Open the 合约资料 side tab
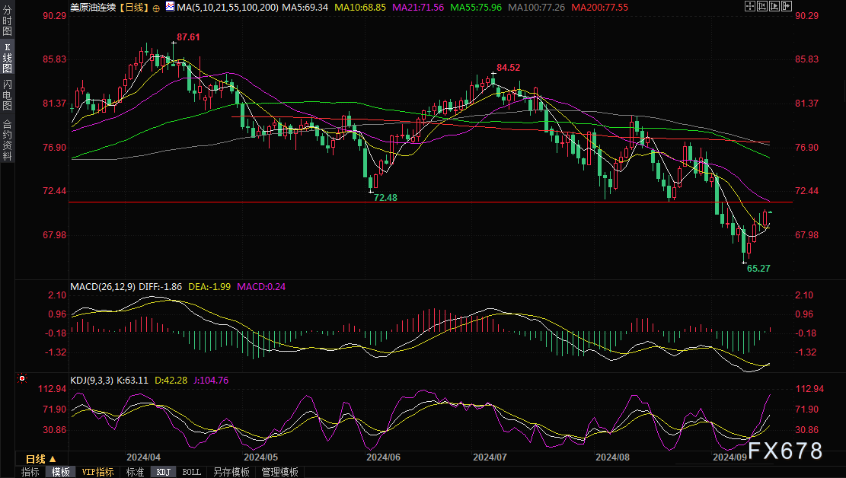 click(x=7, y=140)
